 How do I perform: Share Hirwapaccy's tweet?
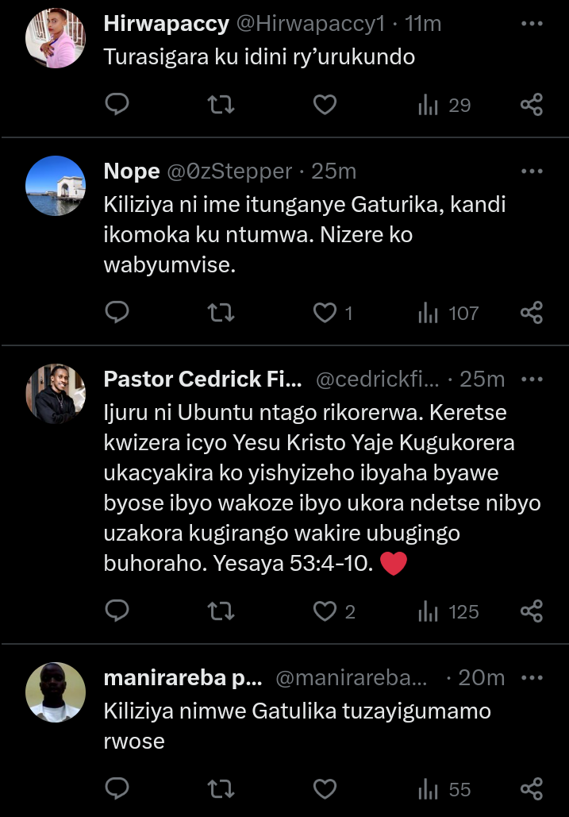click(531, 104)
